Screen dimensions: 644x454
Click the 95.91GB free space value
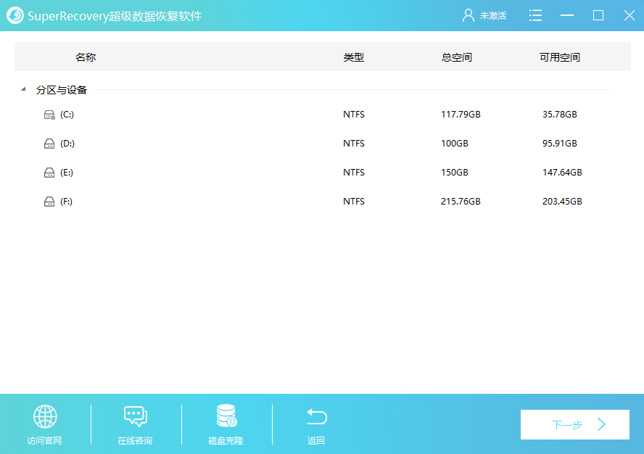[x=560, y=144]
